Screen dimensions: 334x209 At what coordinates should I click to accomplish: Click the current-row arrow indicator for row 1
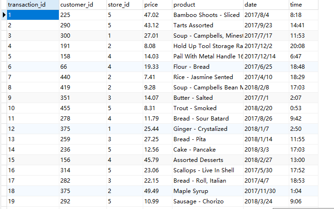[x=4, y=15]
